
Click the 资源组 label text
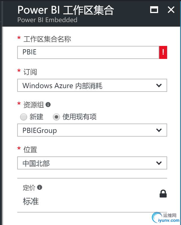click(x=33, y=105)
